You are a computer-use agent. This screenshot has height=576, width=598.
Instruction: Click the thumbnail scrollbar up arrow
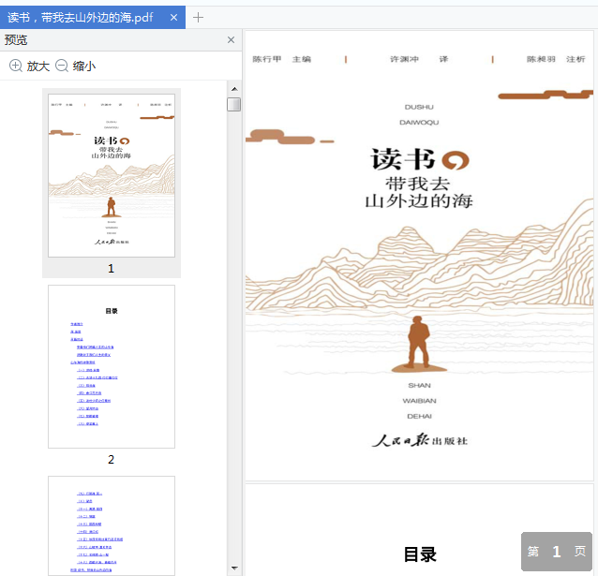234,89
